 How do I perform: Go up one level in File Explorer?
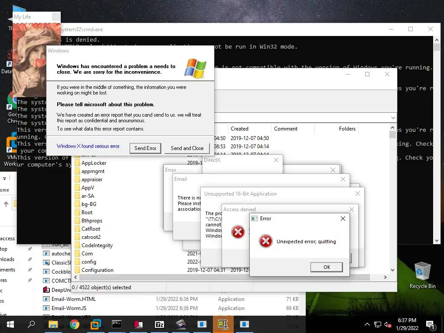pos(6,204)
